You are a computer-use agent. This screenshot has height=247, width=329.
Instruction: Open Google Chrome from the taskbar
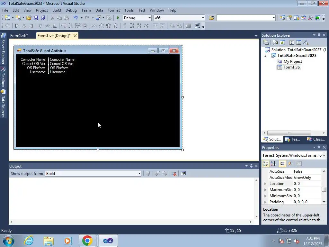[x=87, y=241]
